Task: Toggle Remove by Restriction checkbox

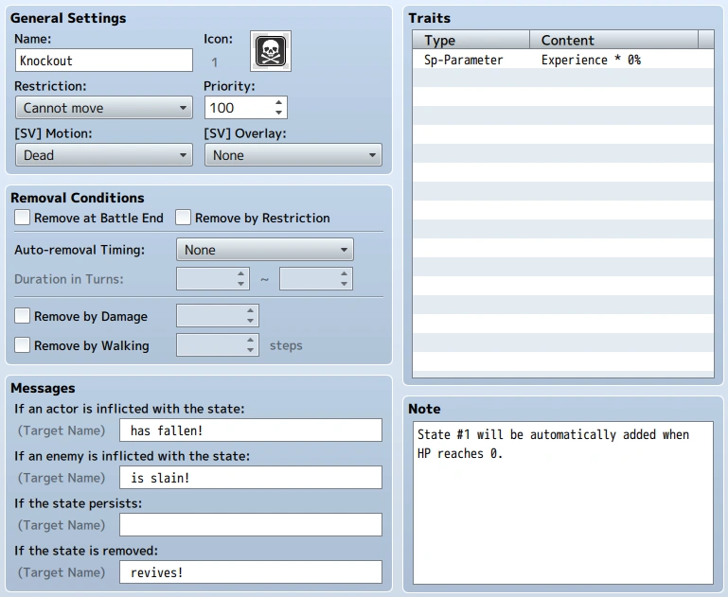Action: click(x=183, y=217)
